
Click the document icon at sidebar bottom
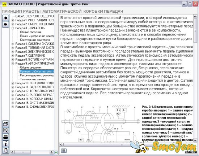tap(5, 151)
